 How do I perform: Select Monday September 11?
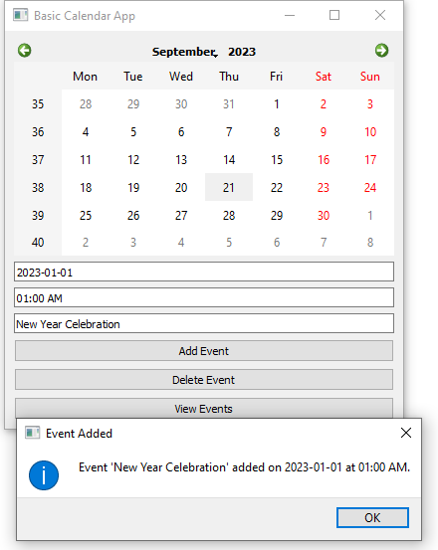[x=86, y=159]
